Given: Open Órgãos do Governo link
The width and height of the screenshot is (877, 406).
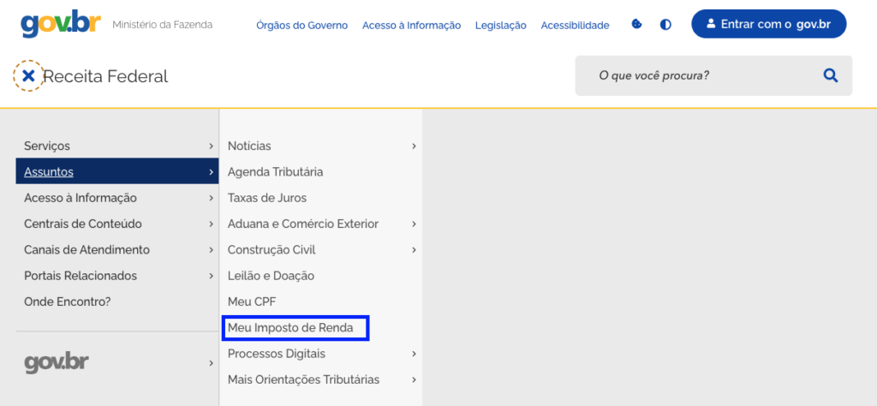Looking at the screenshot, I should coord(302,25).
